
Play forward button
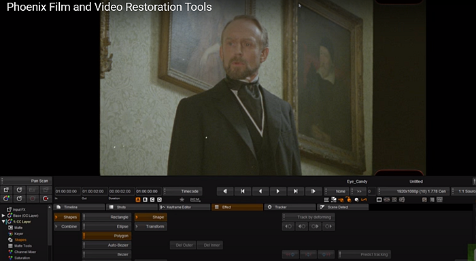click(x=277, y=191)
